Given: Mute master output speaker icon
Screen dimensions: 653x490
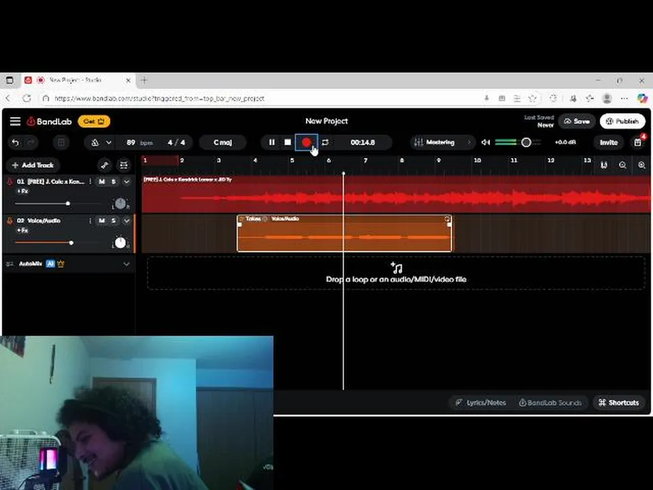Looking at the screenshot, I should tap(485, 142).
